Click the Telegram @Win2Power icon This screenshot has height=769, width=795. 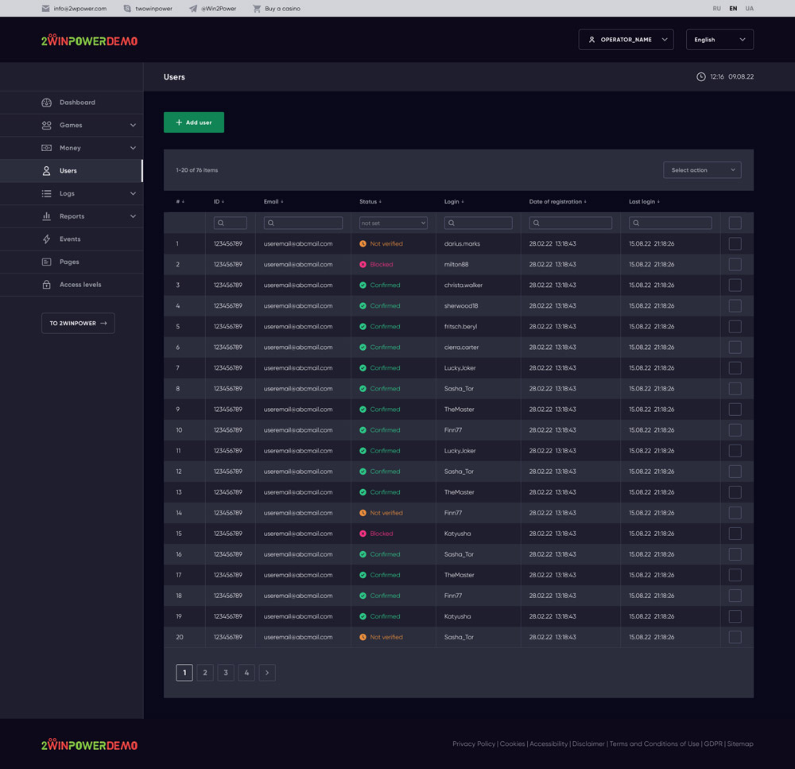[193, 9]
